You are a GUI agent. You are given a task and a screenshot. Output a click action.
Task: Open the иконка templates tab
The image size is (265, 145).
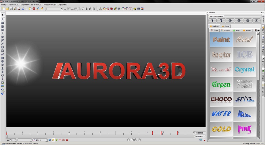[247, 30]
